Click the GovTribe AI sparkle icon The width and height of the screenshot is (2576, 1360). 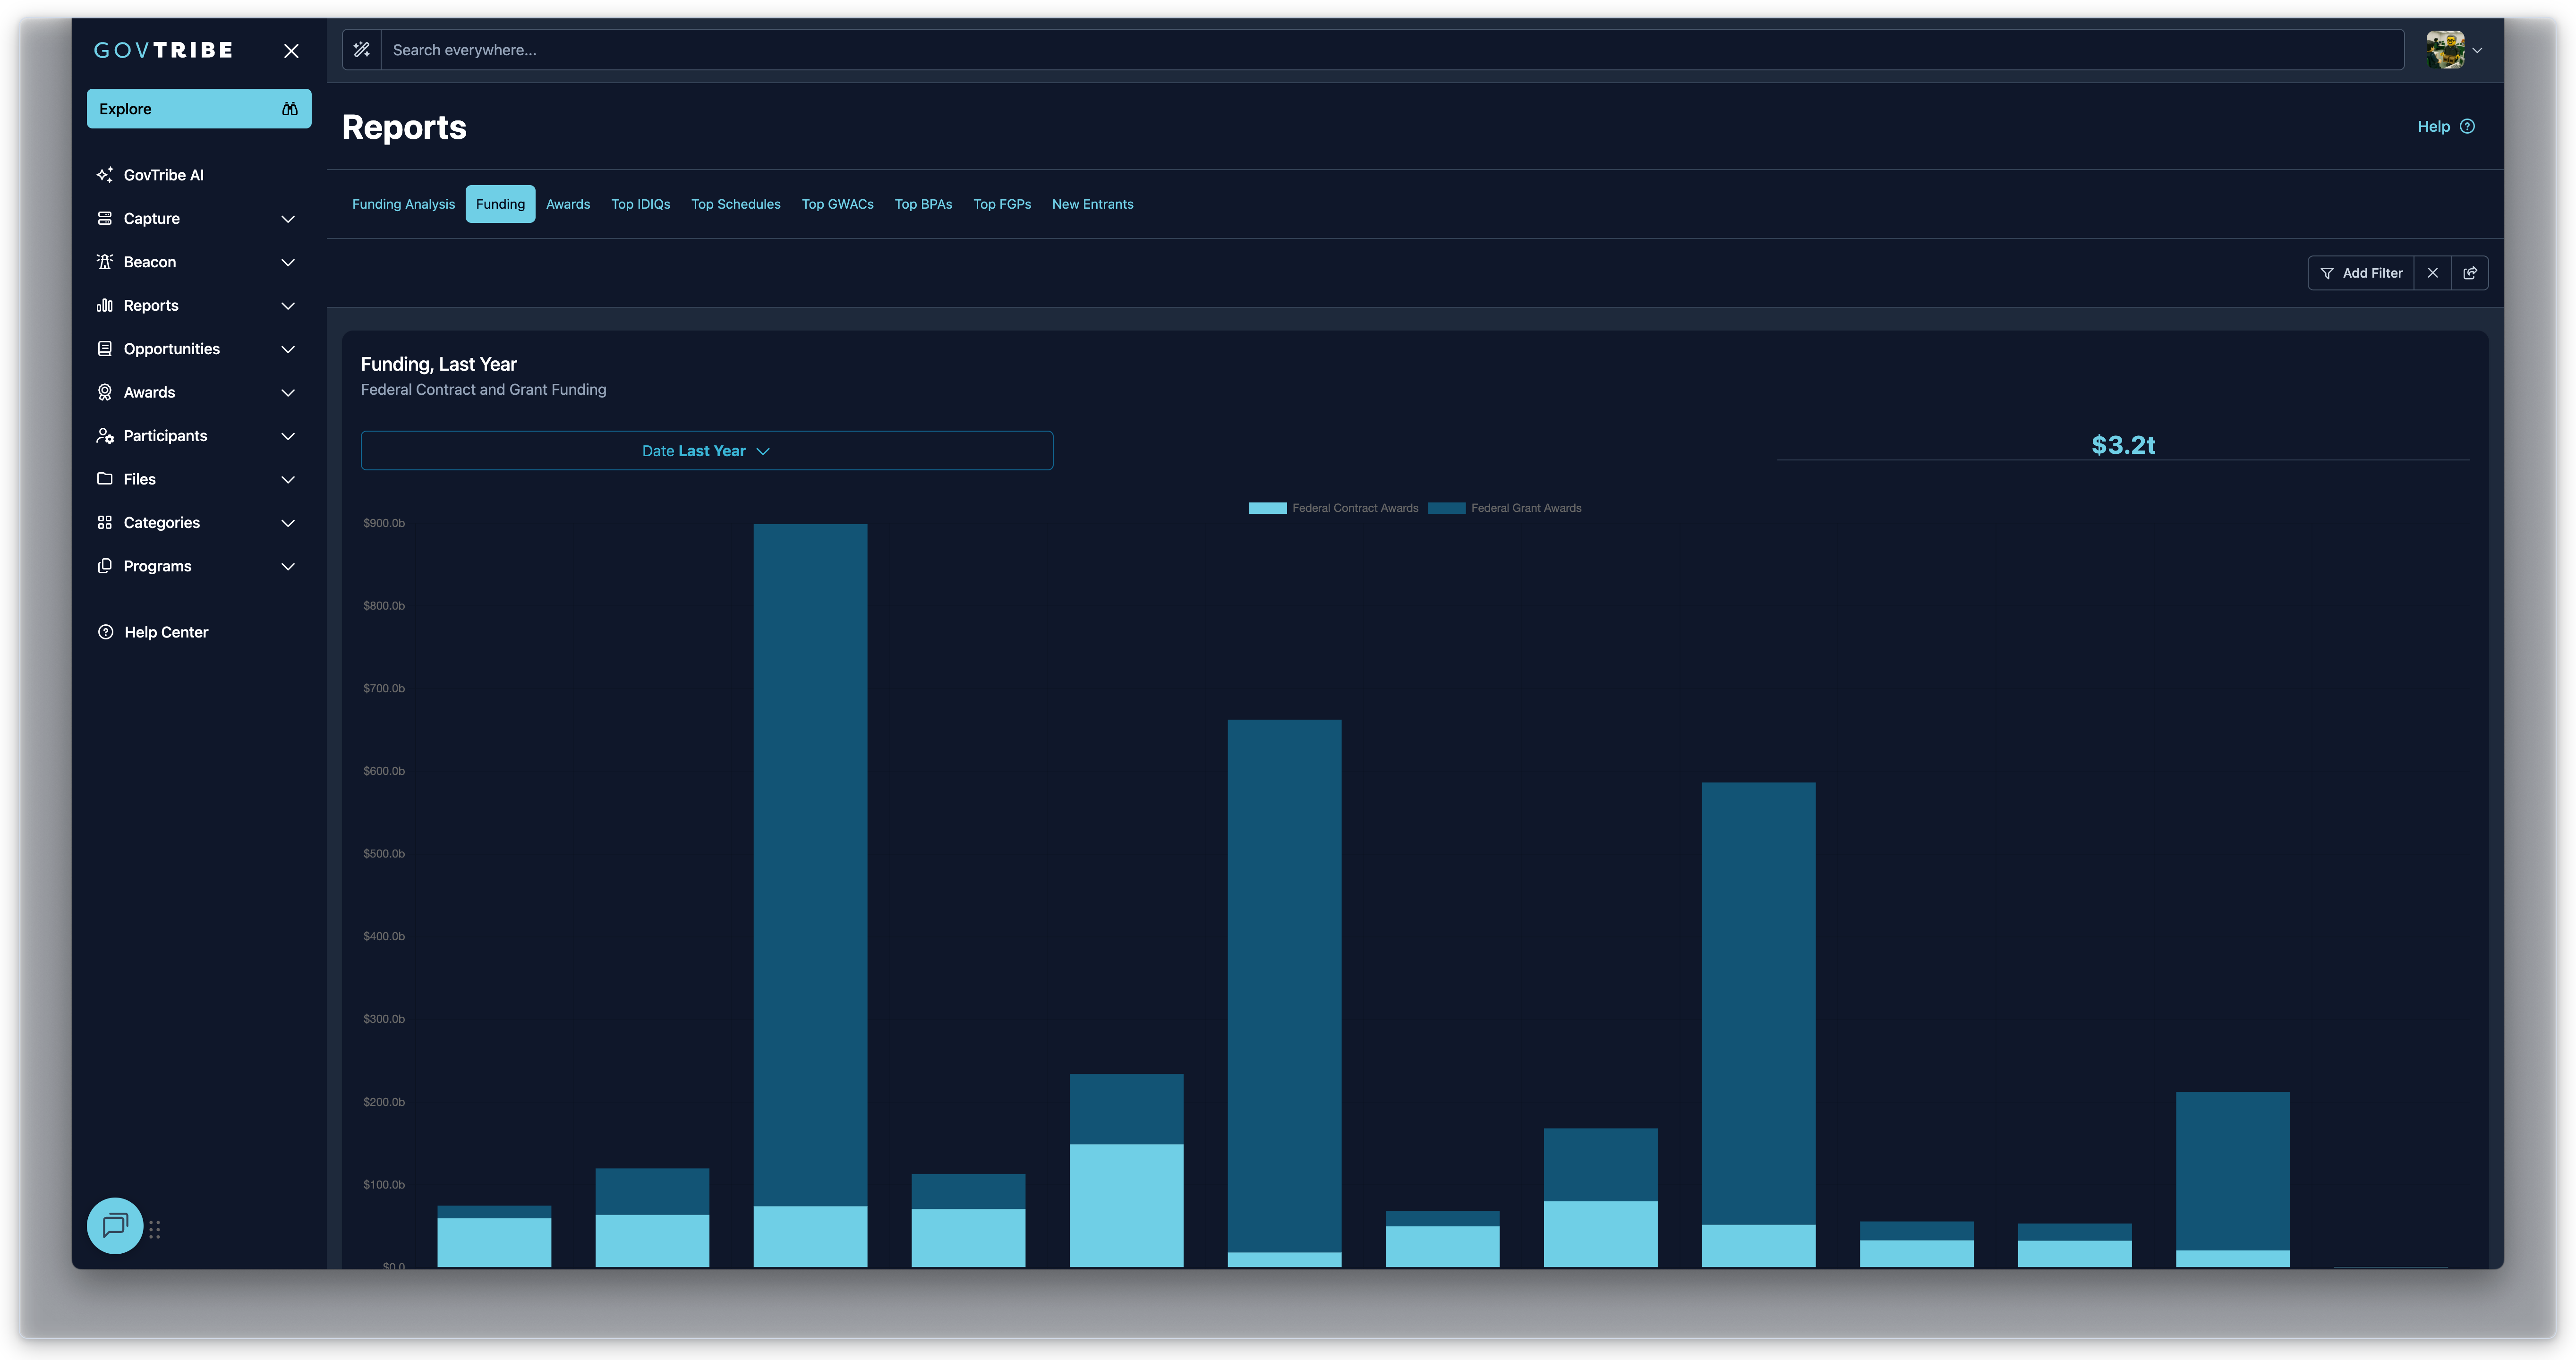[x=105, y=175]
